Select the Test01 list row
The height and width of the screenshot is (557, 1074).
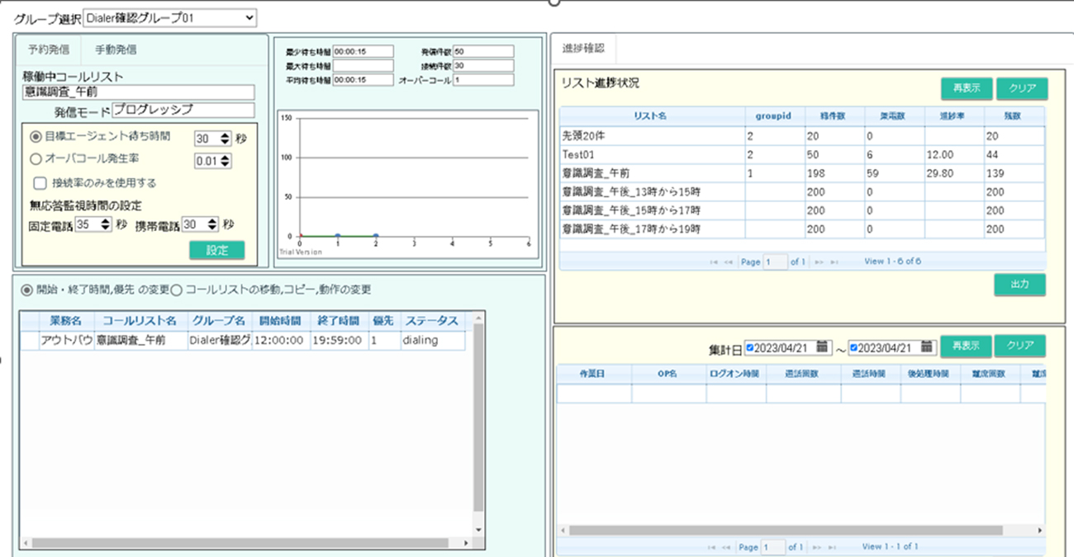(x=801, y=154)
